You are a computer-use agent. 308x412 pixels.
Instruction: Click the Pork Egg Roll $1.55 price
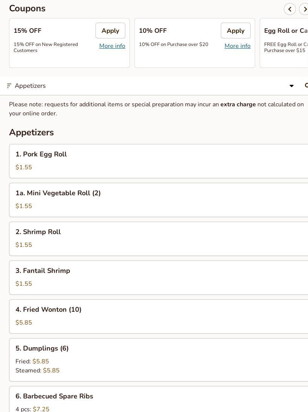pos(24,167)
